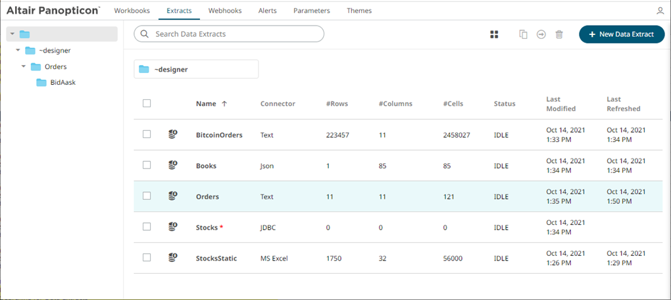The height and width of the screenshot is (300, 671).
Task: Open the user account icon
Action: [660, 11]
